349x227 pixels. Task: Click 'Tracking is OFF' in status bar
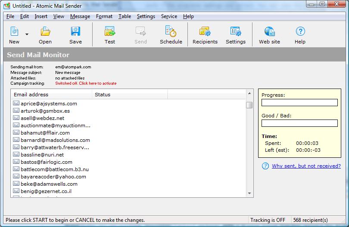[268, 220]
